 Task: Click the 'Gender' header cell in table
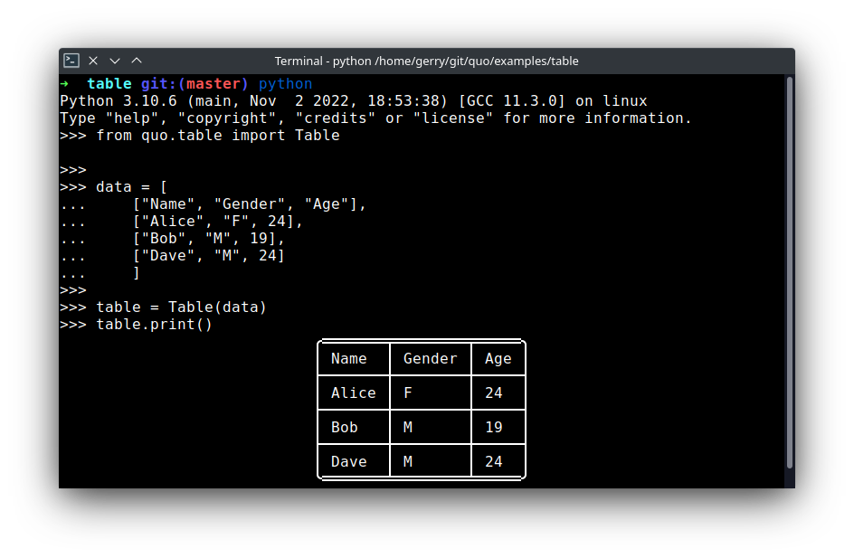430,359
